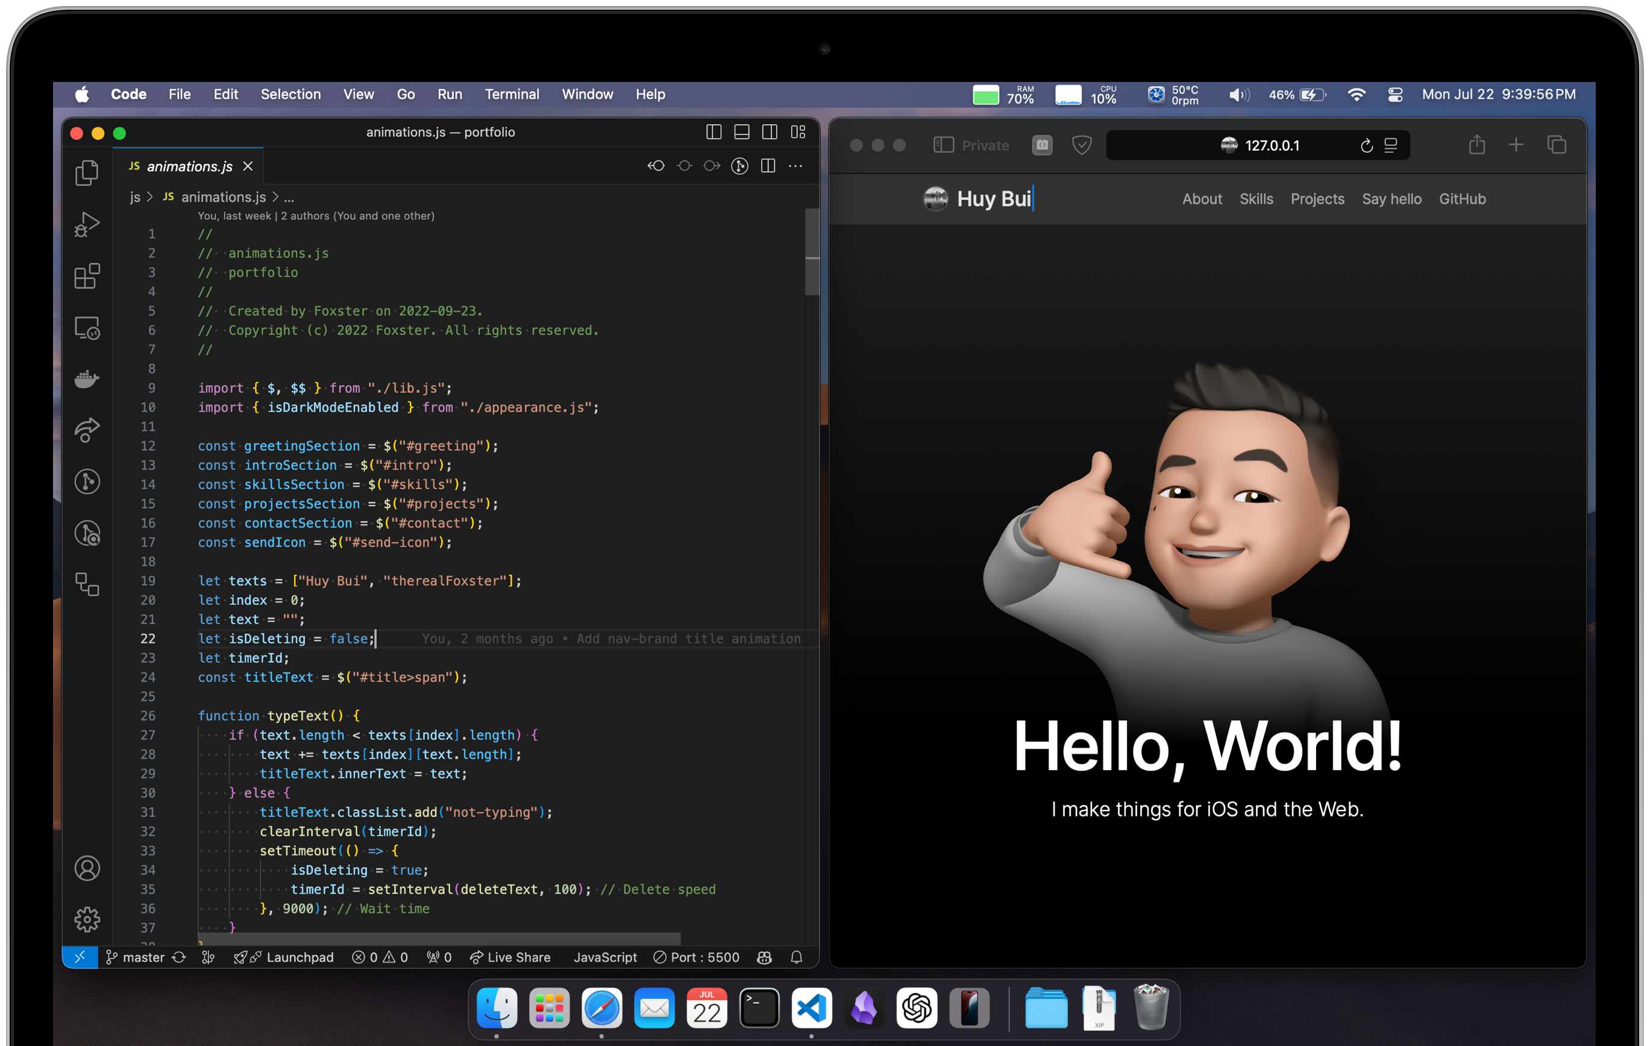Screen dimensions: 1650x1046
Task: Open the master branch picker in the status bar
Action: pos(136,957)
